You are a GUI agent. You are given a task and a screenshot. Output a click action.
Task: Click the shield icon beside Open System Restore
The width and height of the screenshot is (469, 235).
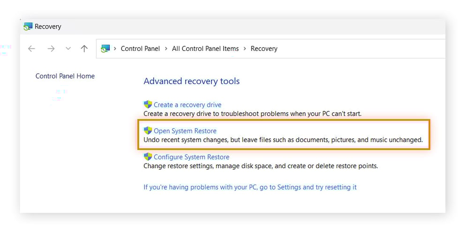(x=148, y=131)
